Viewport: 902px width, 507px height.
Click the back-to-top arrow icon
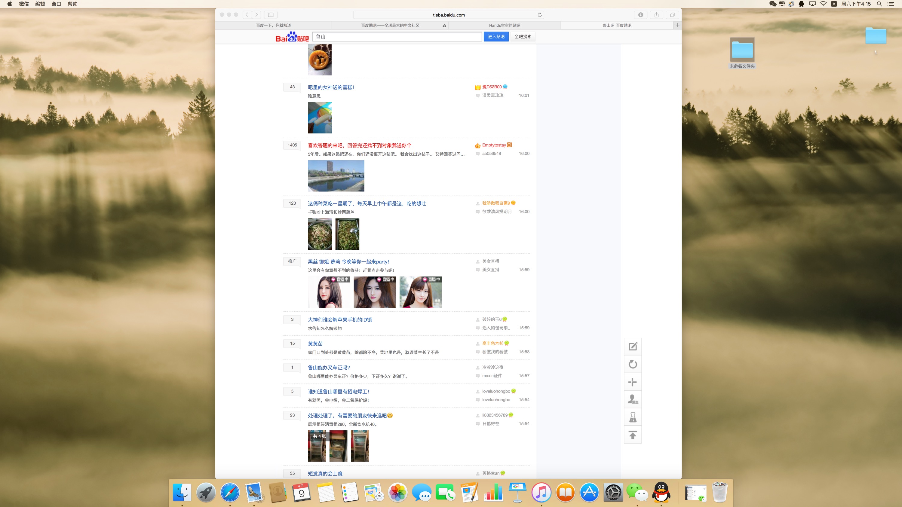click(633, 435)
